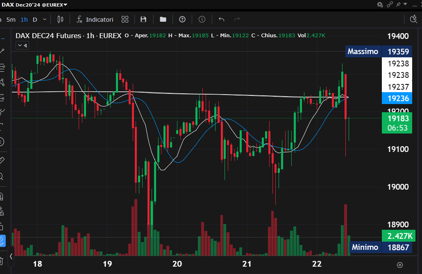Expand the collapsed indicators legend showing 4
The image size is (422, 274).
click(x=22, y=45)
